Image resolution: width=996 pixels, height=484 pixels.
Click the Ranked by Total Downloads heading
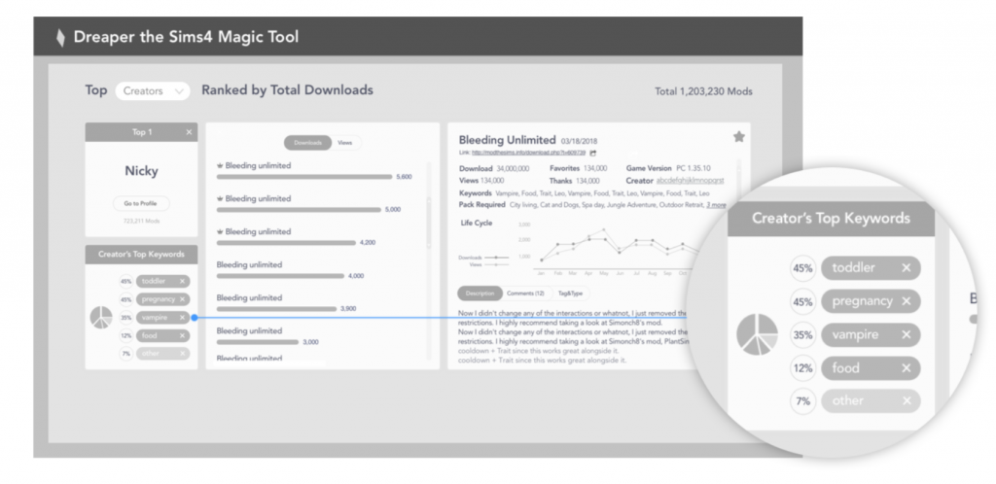point(287,90)
